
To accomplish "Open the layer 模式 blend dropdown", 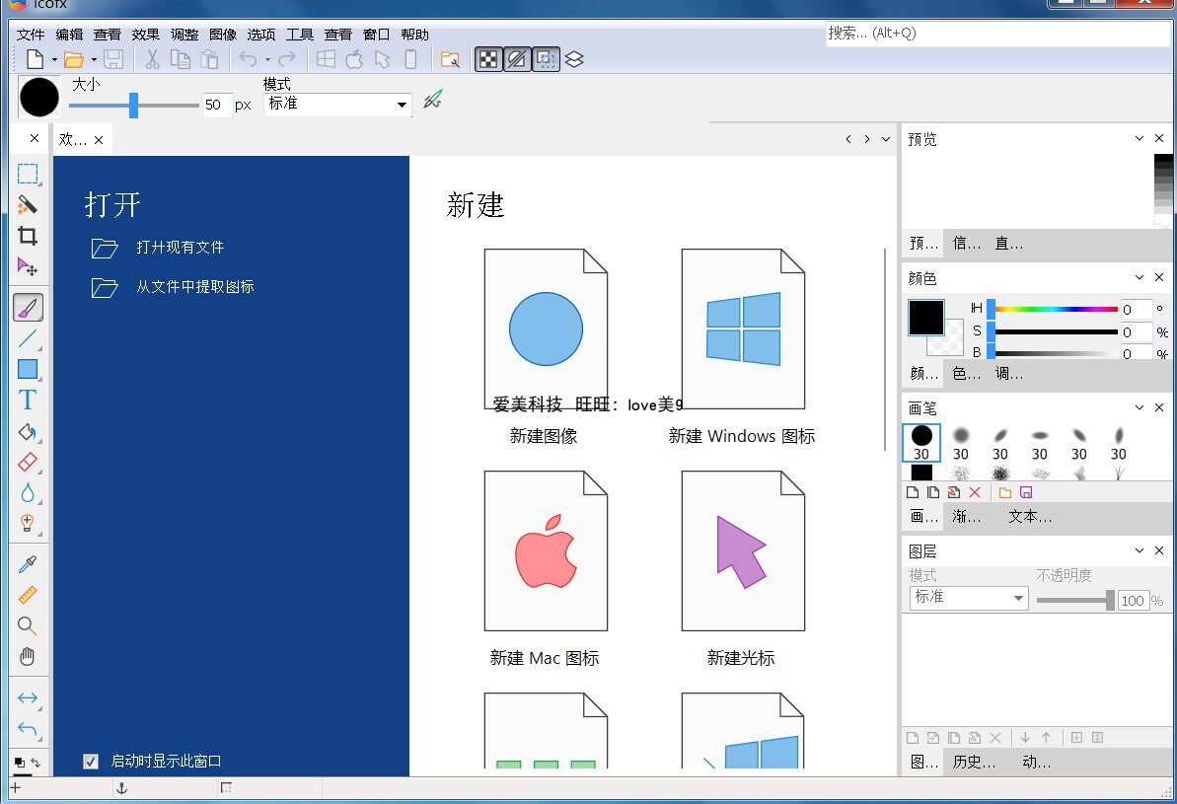I will click(x=968, y=598).
